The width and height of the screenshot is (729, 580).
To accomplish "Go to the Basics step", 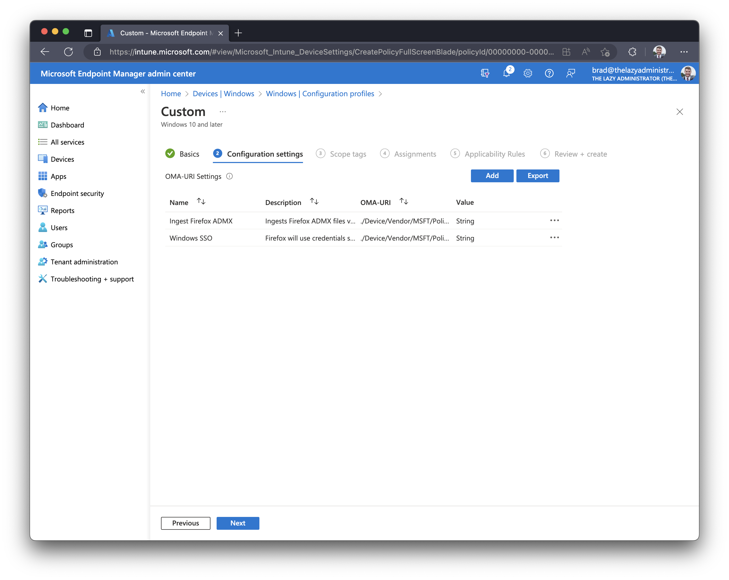I will coord(182,154).
